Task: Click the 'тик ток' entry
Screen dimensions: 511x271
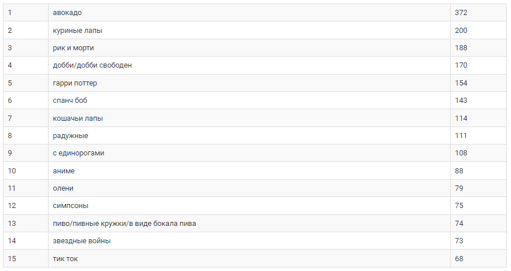Action: [x=65, y=259]
